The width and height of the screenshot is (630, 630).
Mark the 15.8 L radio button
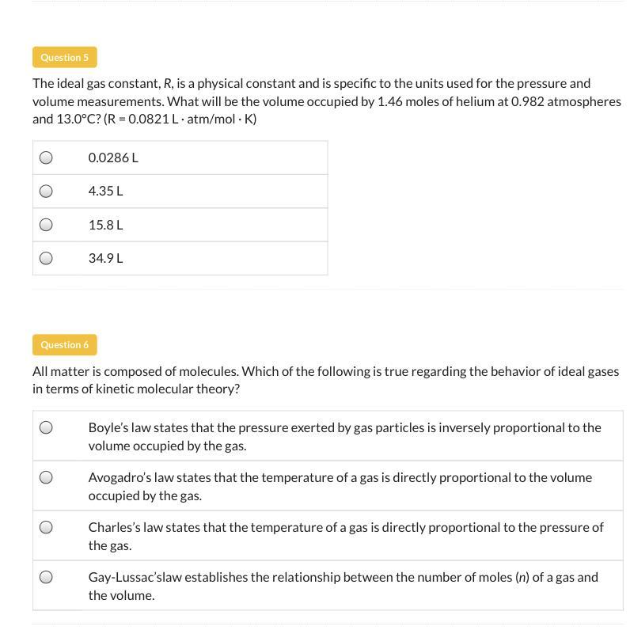[x=46, y=225]
